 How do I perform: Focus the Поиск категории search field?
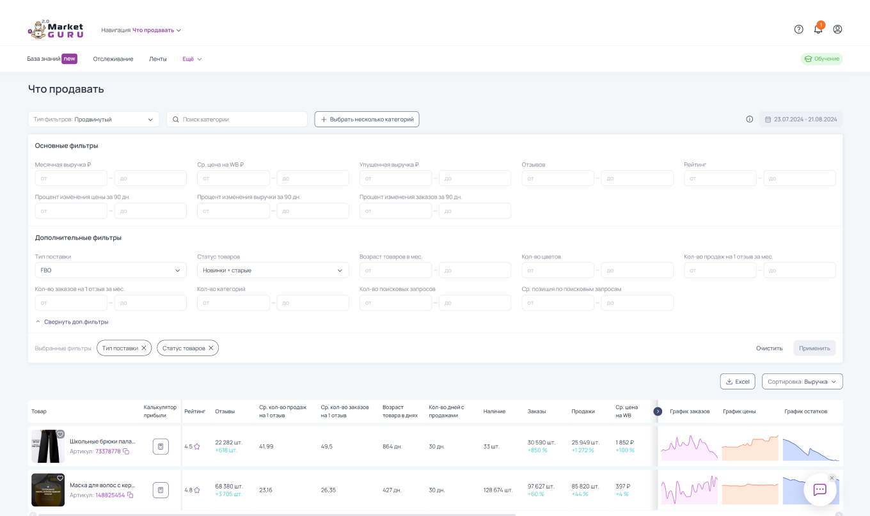pos(237,120)
